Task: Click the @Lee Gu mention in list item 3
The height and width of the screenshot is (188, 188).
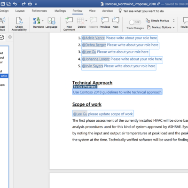Action: click(89, 52)
